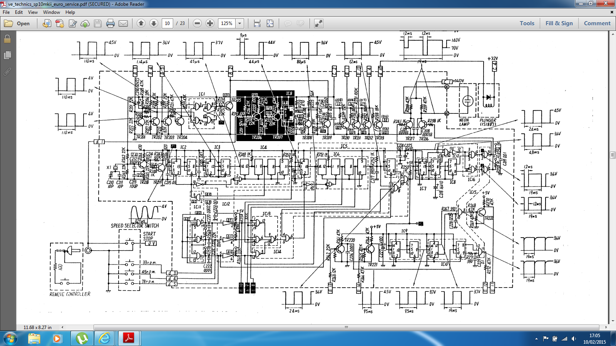Click the network signal tray icon
Image resolution: width=616 pixels, height=346 pixels.
(x=564, y=339)
